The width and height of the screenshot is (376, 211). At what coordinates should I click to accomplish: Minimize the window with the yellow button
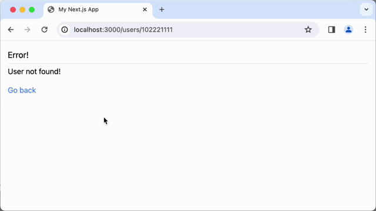(22, 9)
